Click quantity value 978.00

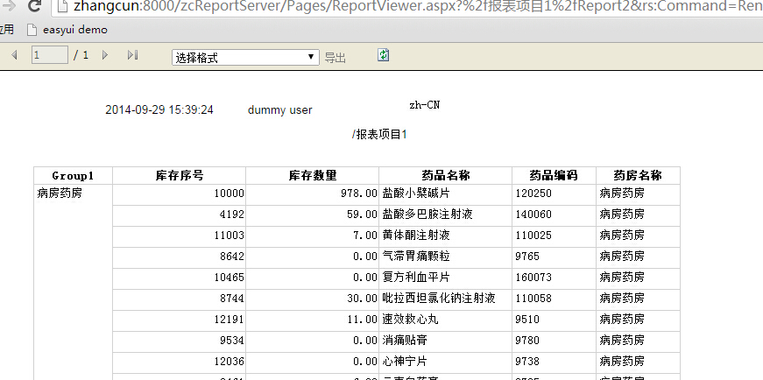(359, 194)
